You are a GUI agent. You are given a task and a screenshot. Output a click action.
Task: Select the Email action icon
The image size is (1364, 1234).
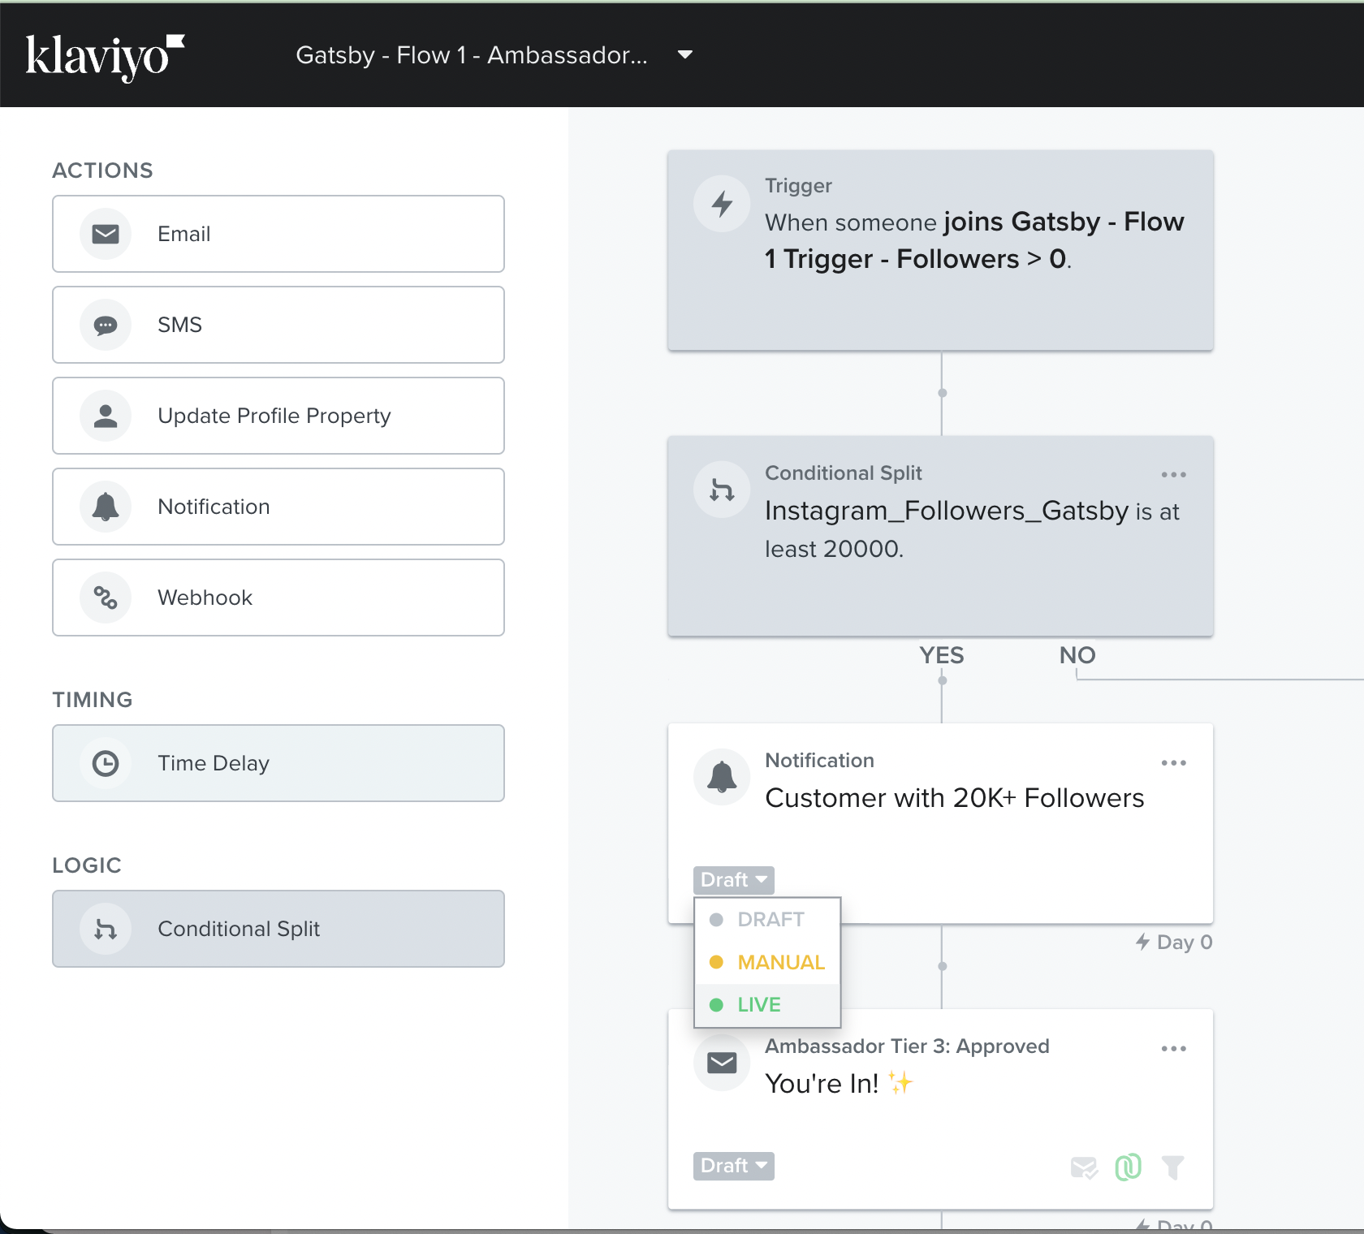point(105,234)
